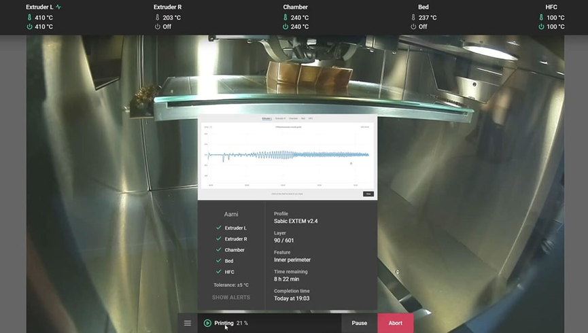Abort the print job
This screenshot has height=333, width=588.
395,323
